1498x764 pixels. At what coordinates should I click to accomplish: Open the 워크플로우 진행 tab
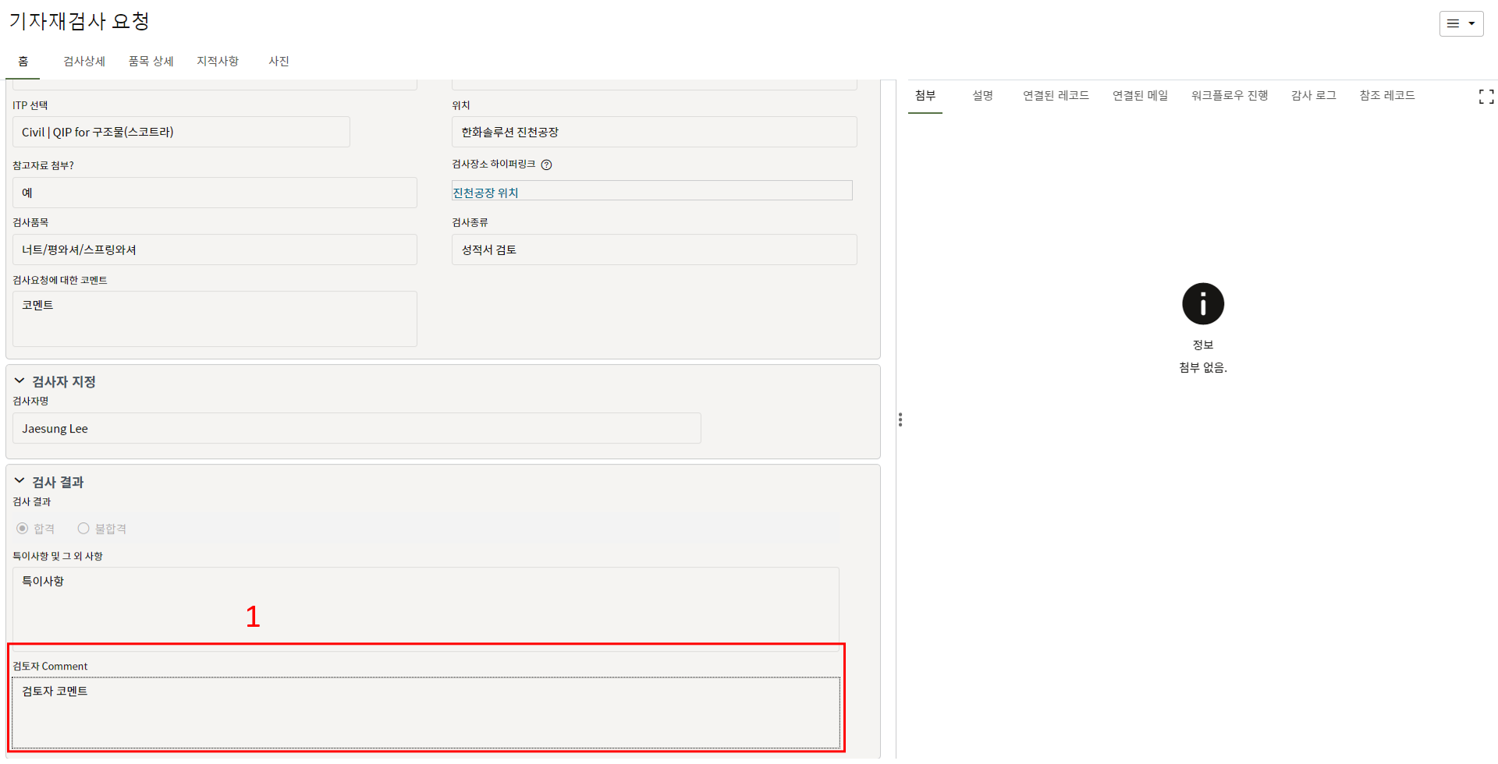[1229, 96]
